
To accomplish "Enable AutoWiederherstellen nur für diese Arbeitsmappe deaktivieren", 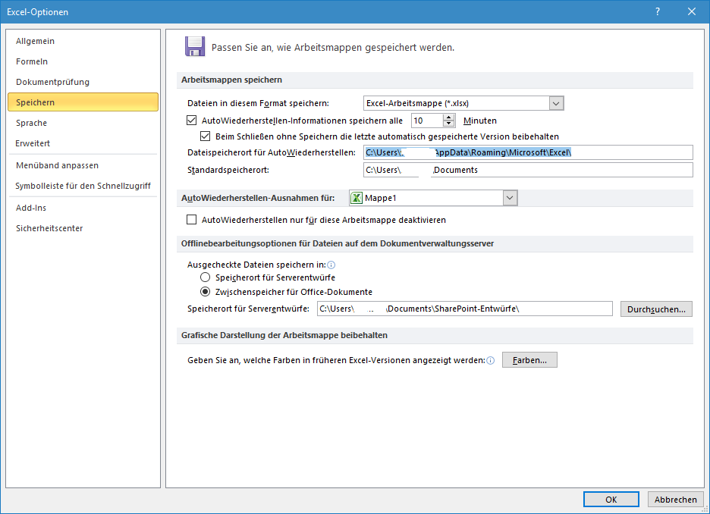I will (192, 220).
